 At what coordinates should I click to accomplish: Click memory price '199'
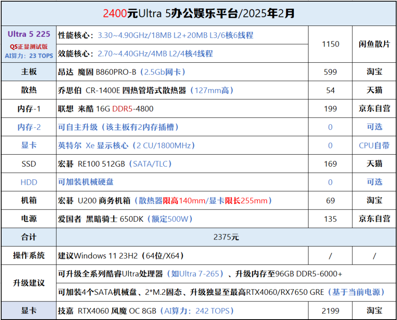click(x=330, y=109)
